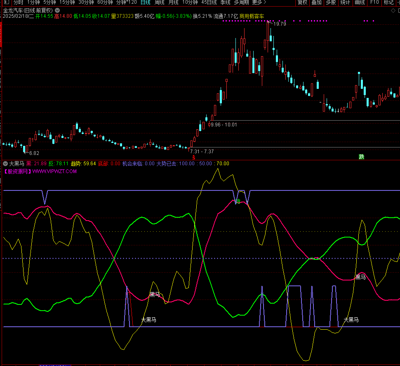Click the 趋势: 59.64 indicator value
Image resolution: width=400 pixels, height=366 pixels.
83,164
